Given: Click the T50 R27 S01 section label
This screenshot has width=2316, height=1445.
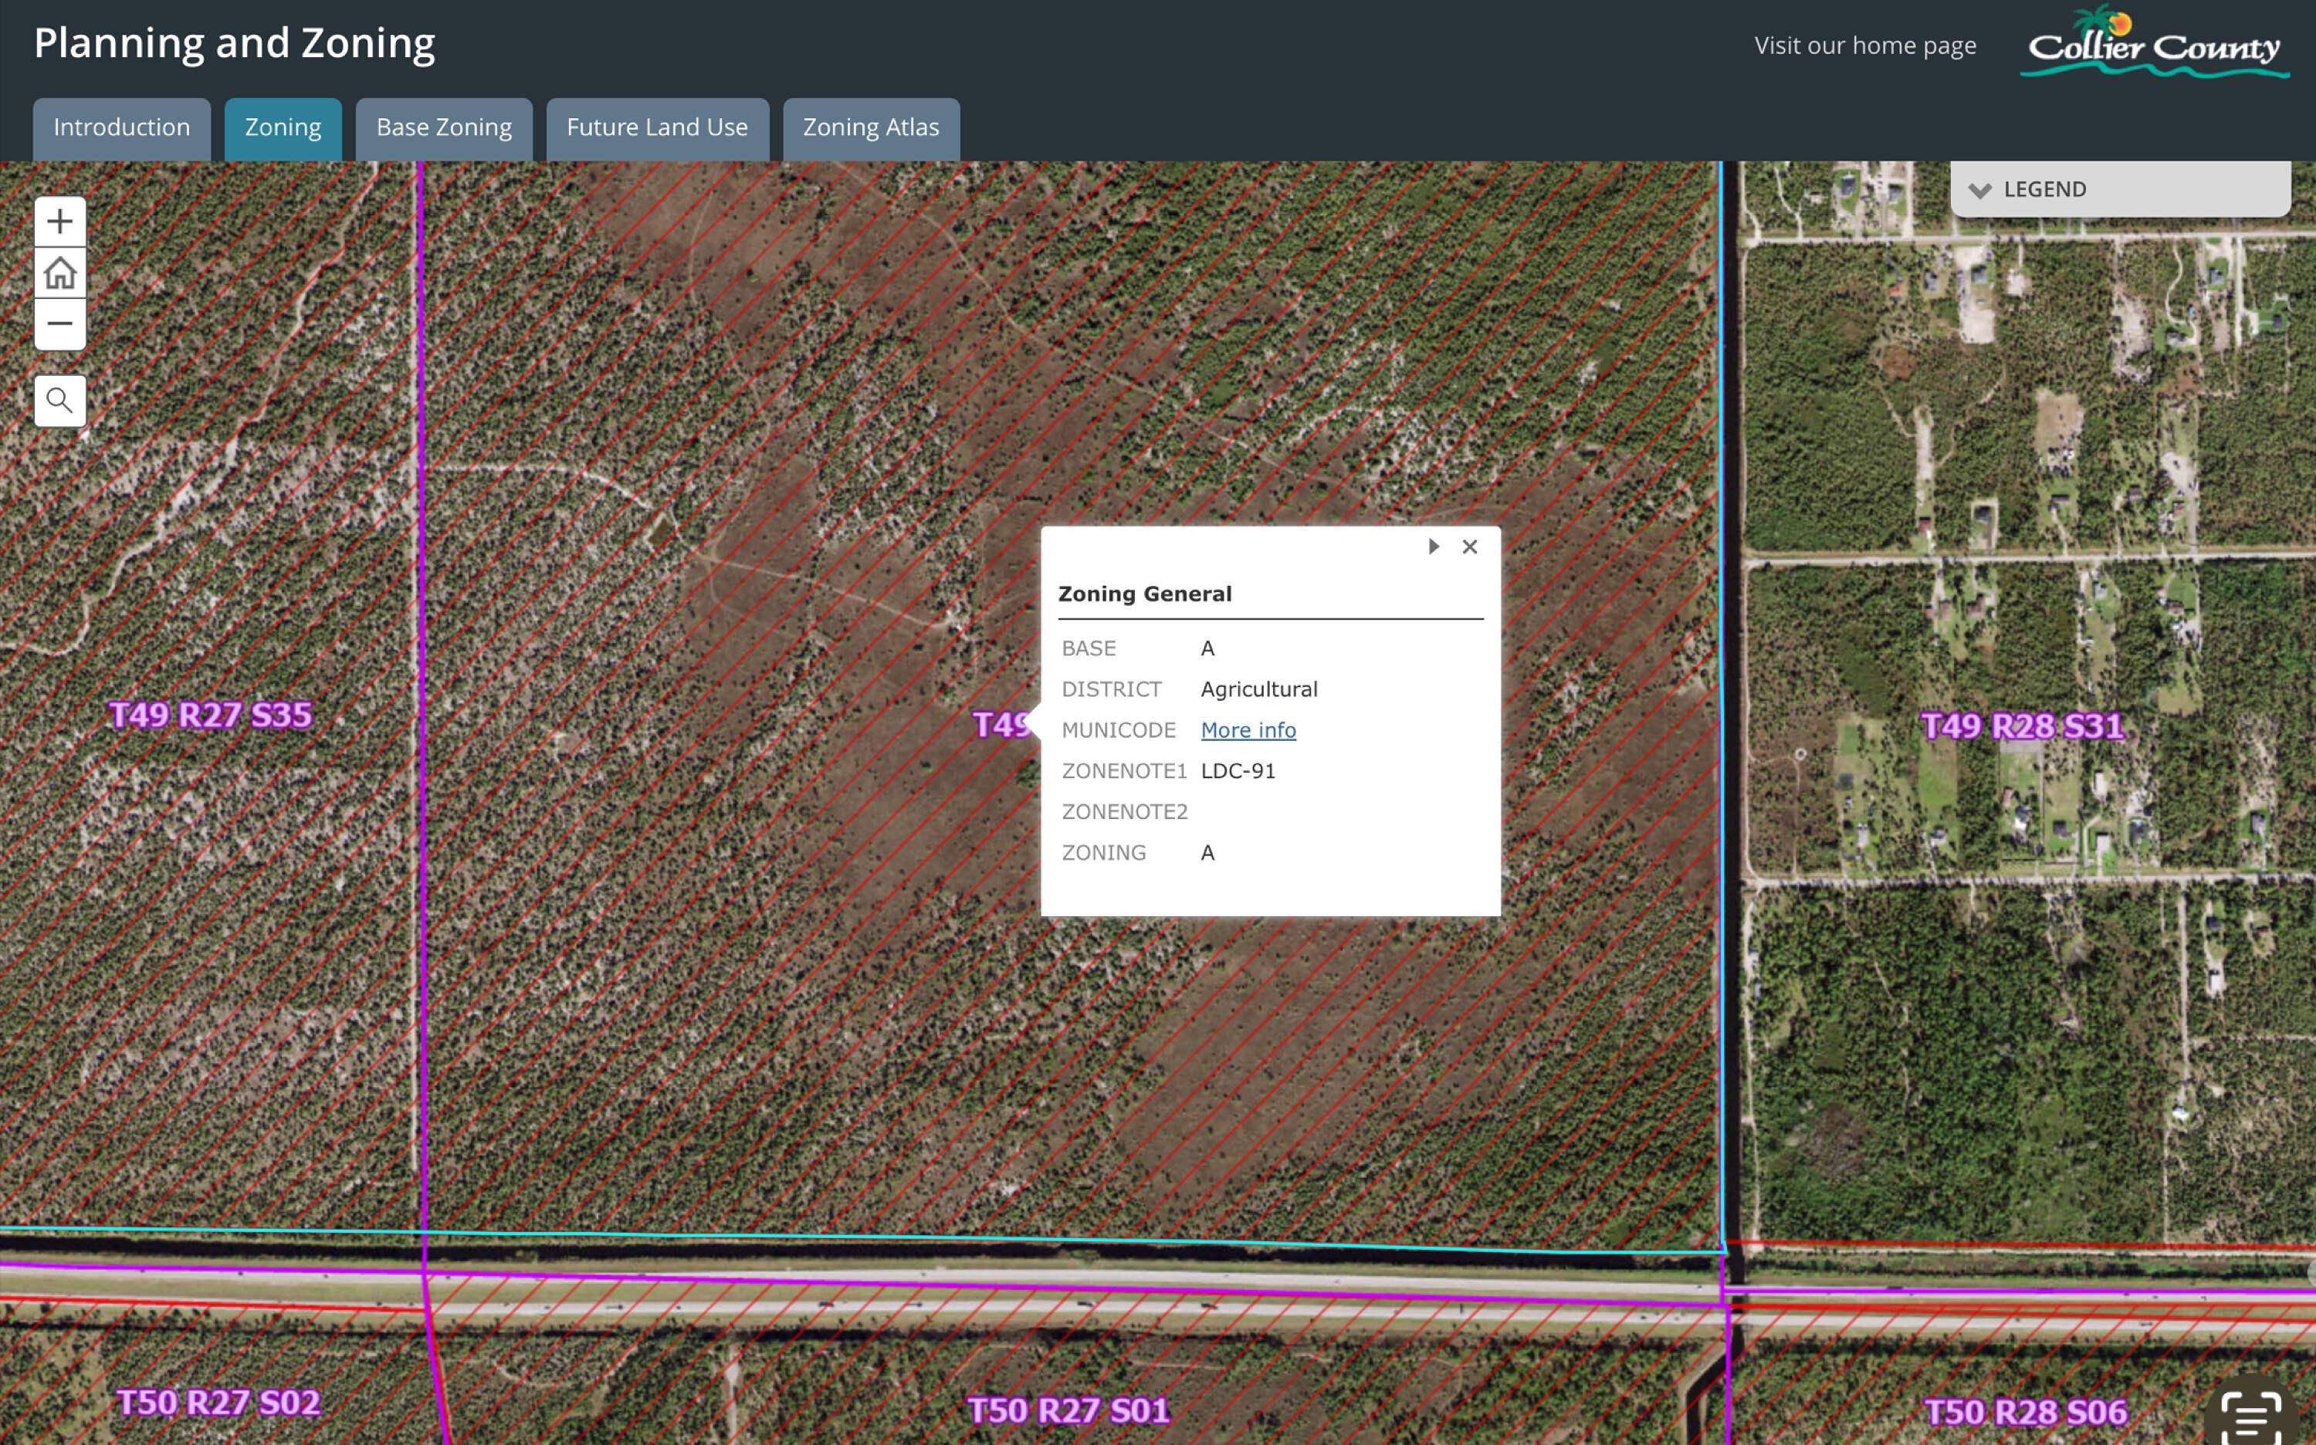Looking at the screenshot, I should tap(1068, 1410).
